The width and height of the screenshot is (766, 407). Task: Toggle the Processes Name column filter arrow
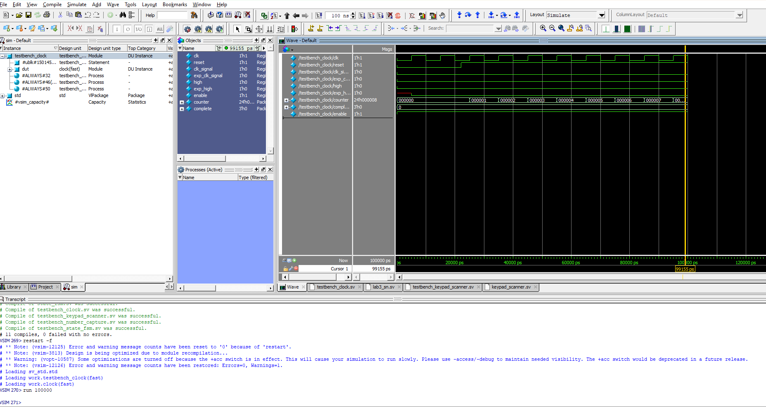pos(180,177)
